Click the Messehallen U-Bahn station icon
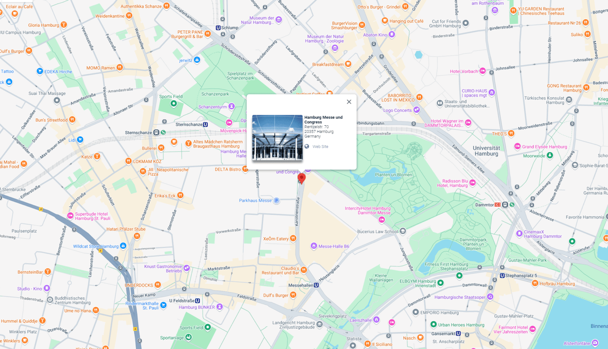The width and height of the screenshot is (608, 349). pos(316,285)
